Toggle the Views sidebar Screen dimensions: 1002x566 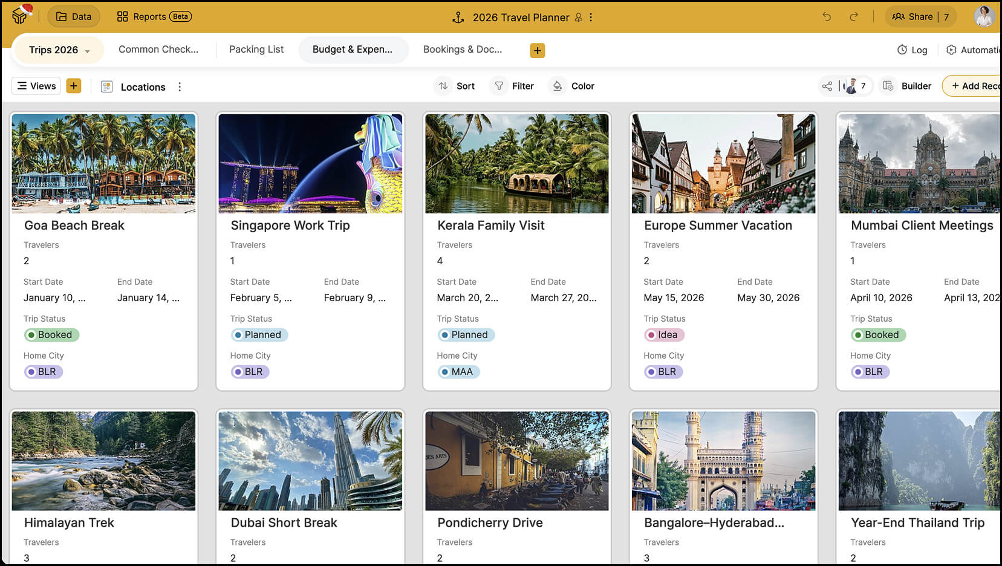(36, 86)
